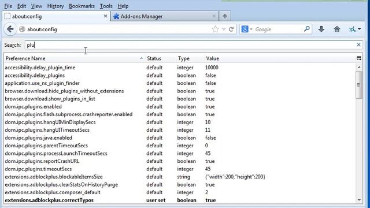
Task: Open the Bookmarks menu
Action: pyautogui.click(x=82, y=6)
